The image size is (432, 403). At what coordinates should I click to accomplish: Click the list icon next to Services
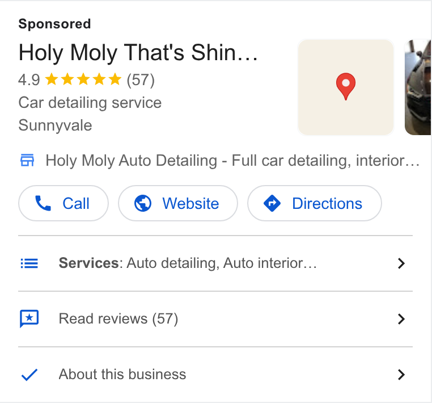[29, 263]
